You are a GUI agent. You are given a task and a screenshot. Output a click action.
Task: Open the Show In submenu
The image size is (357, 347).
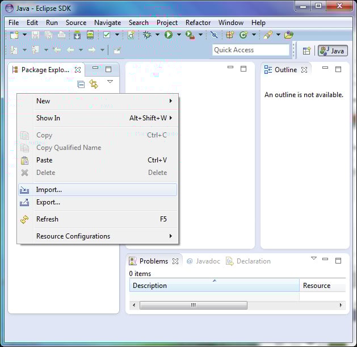98,118
